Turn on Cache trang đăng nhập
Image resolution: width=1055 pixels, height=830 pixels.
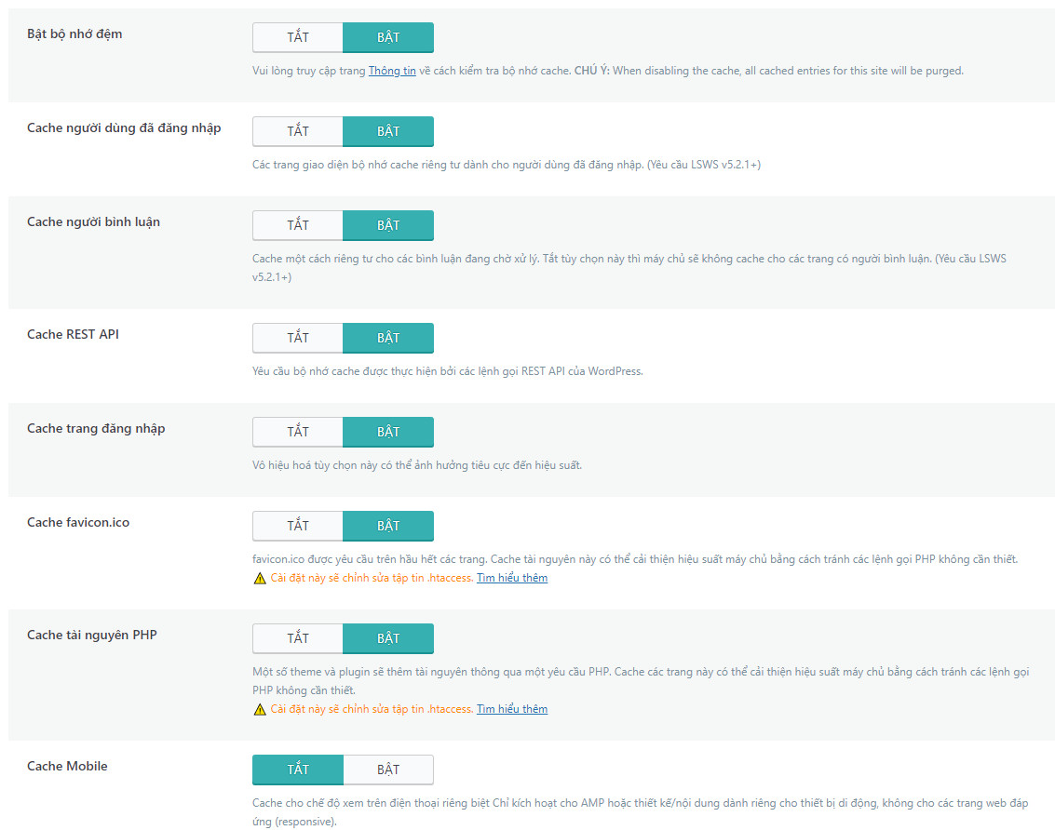(x=388, y=432)
